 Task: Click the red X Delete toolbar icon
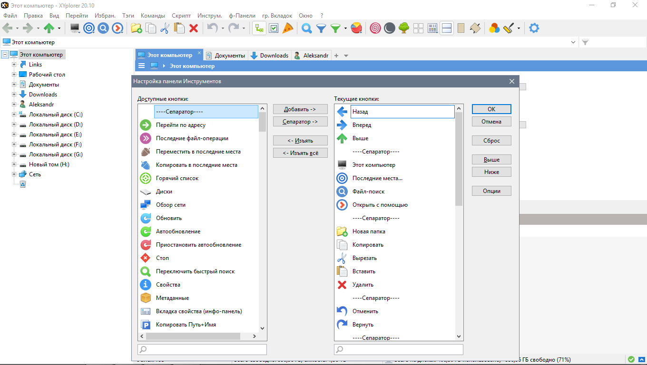[194, 28]
